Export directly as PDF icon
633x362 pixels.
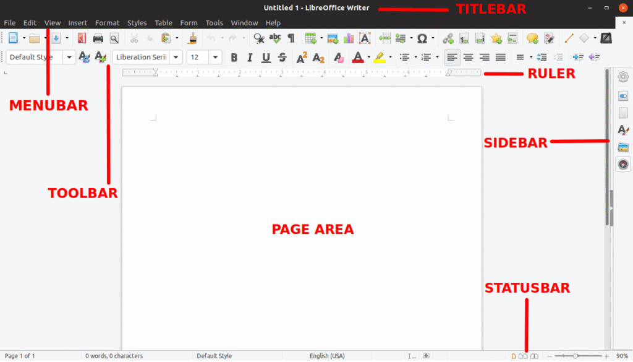(x=82, y=38)
